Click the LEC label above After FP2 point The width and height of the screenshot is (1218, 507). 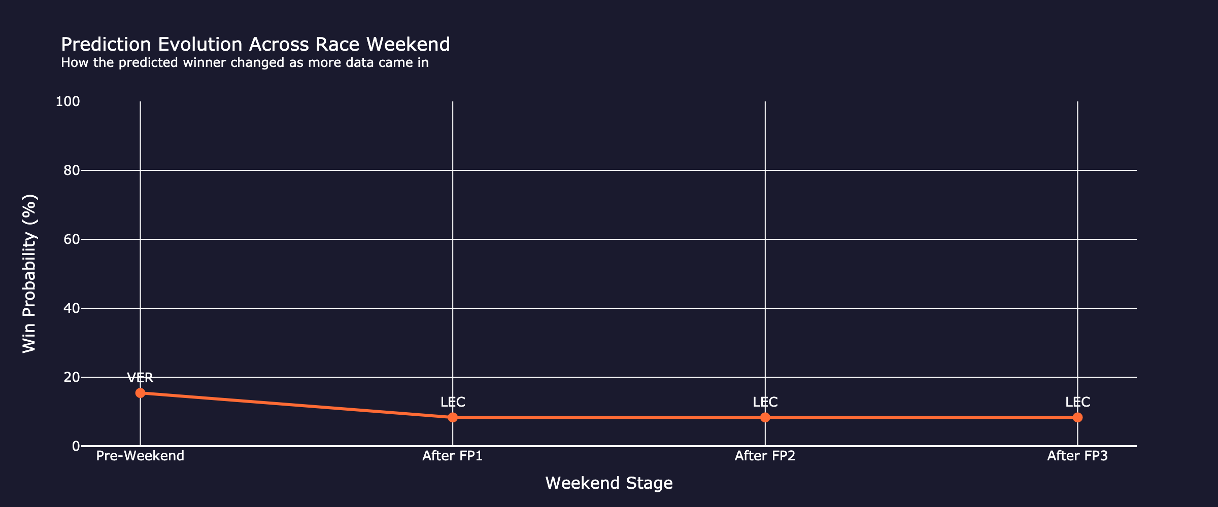pos(765,402)
